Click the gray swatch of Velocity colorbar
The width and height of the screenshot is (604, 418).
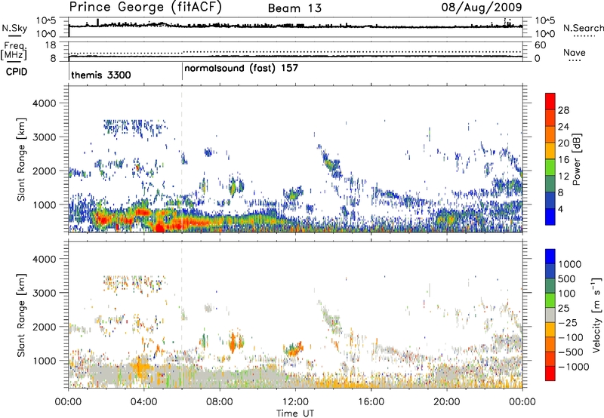point(550,315)
